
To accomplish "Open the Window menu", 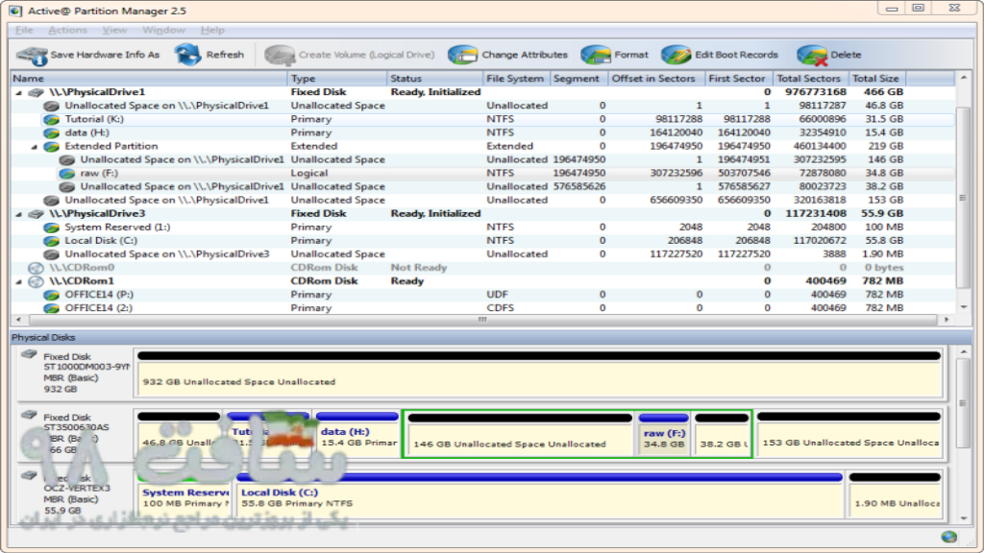I will tap(163, 30).
